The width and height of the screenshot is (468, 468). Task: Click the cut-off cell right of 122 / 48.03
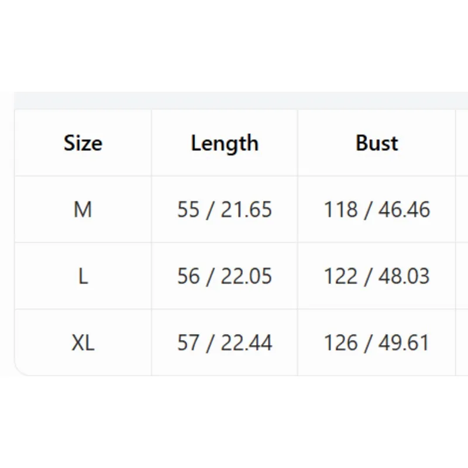point(462,276)
